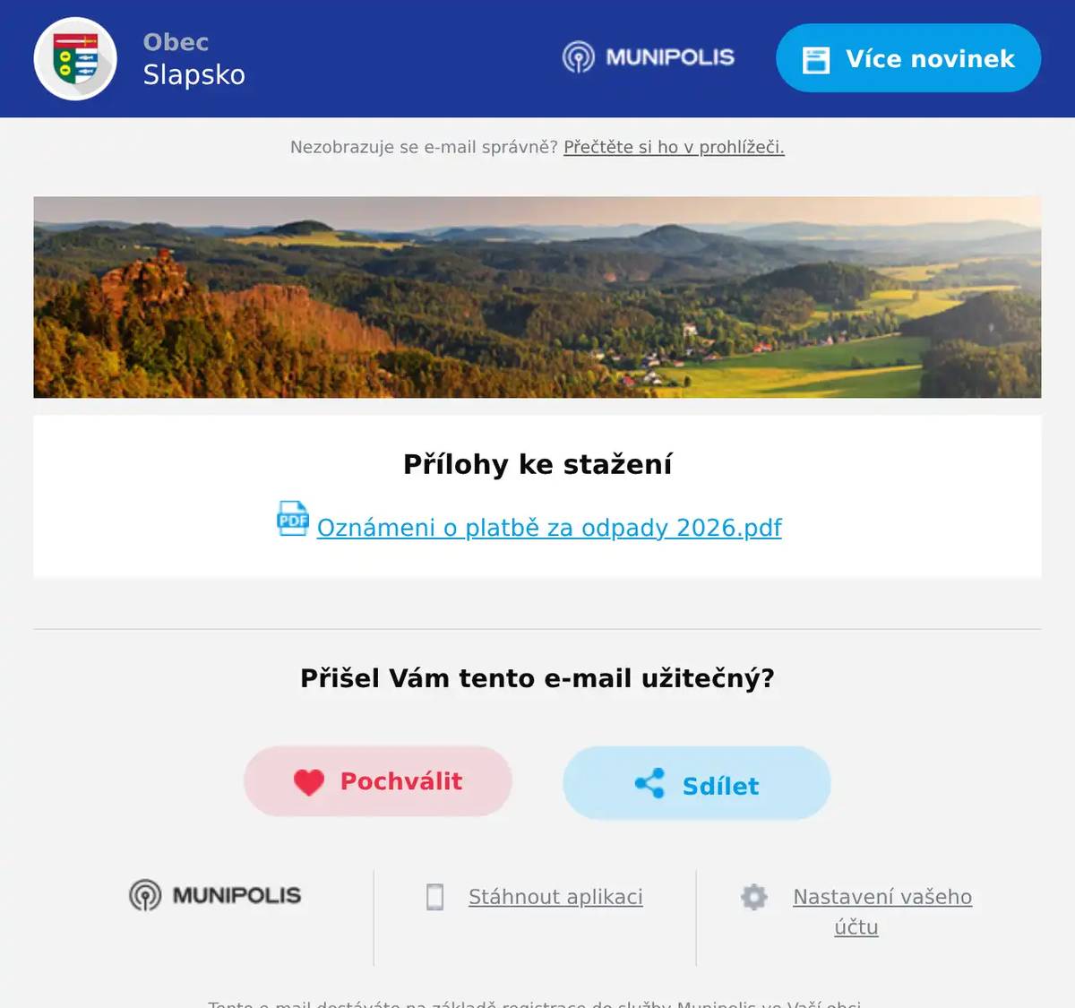The image size is (1075, 1008).
Task: Click the phone icon beside Stáhnout aplikaci
Action: point(434,897)
